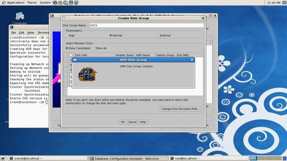Open the View menu in terminal

pos(30,33)
